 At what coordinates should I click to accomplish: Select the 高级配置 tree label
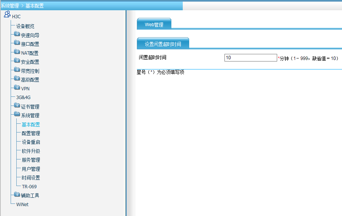click(x=30, y=80)
